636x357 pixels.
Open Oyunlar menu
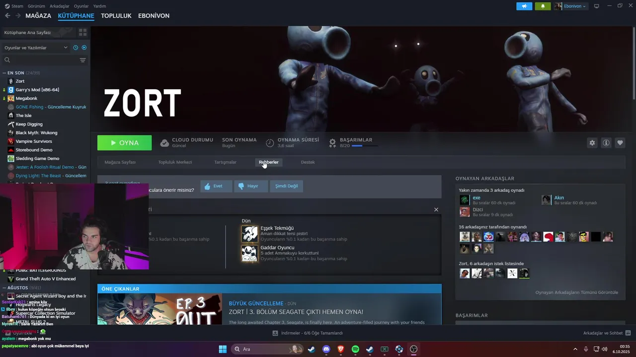pos(81,6)
